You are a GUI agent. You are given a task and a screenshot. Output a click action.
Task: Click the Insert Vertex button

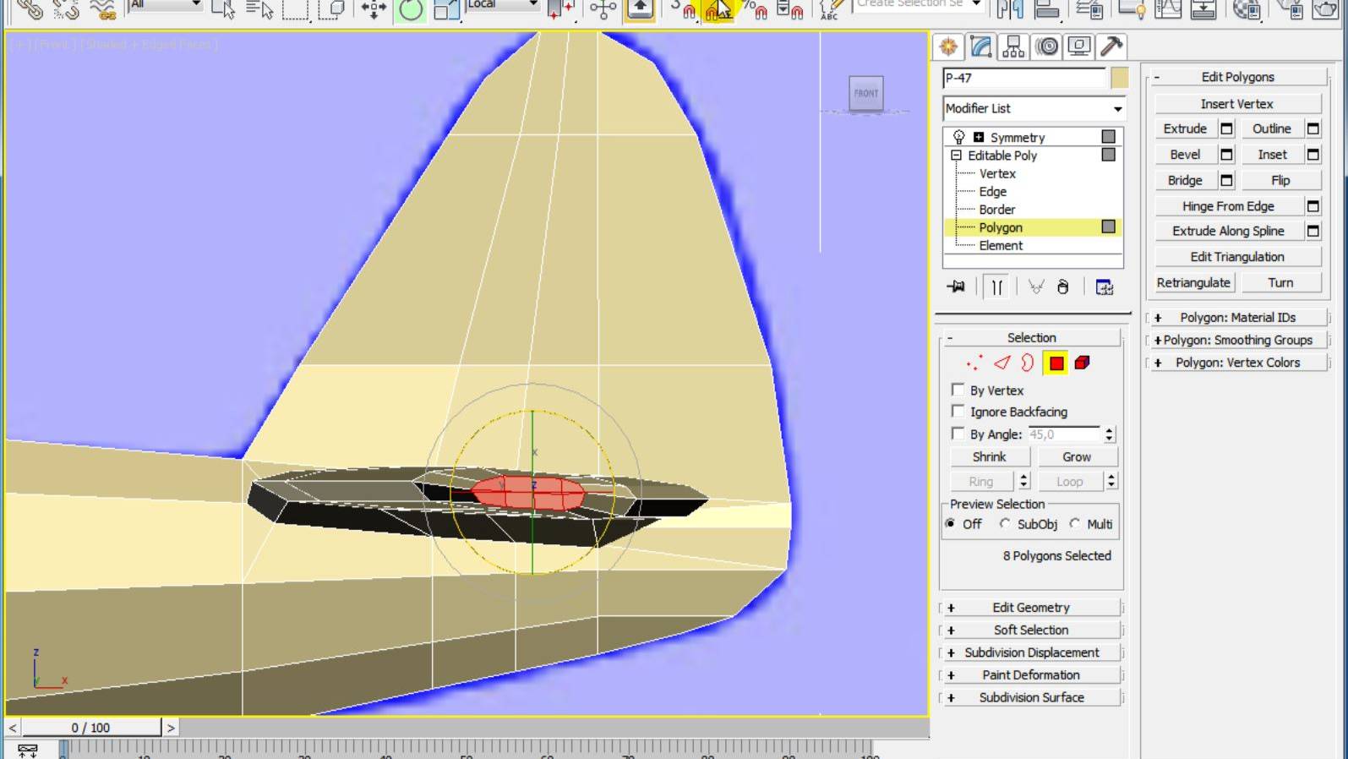(1237, 104)
